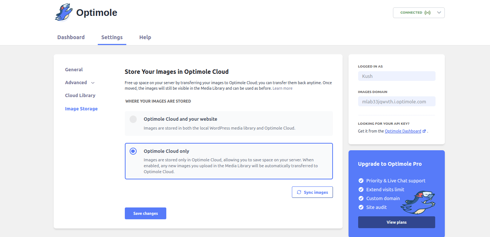The image size is (490, 237).
Task: Open the Connected status dropdown
Action: [439, 13]
